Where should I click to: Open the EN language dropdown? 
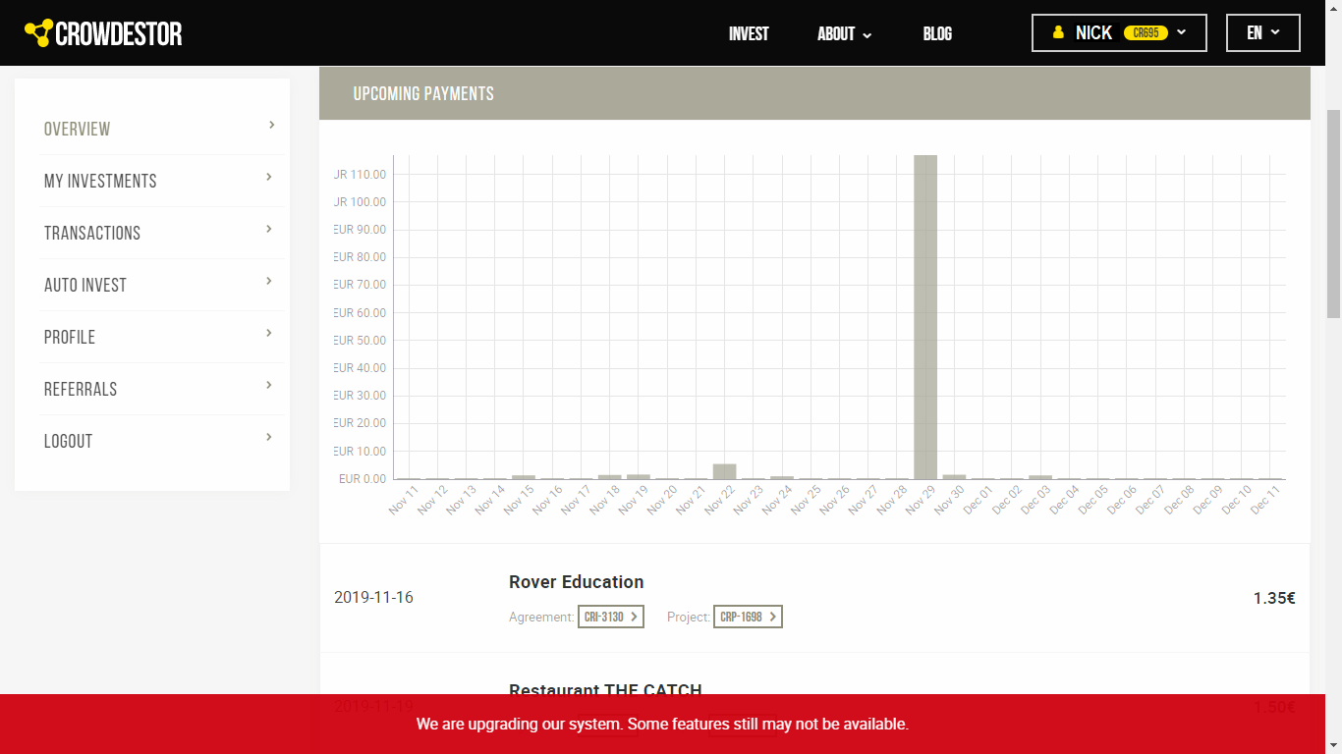point(1262,32)
